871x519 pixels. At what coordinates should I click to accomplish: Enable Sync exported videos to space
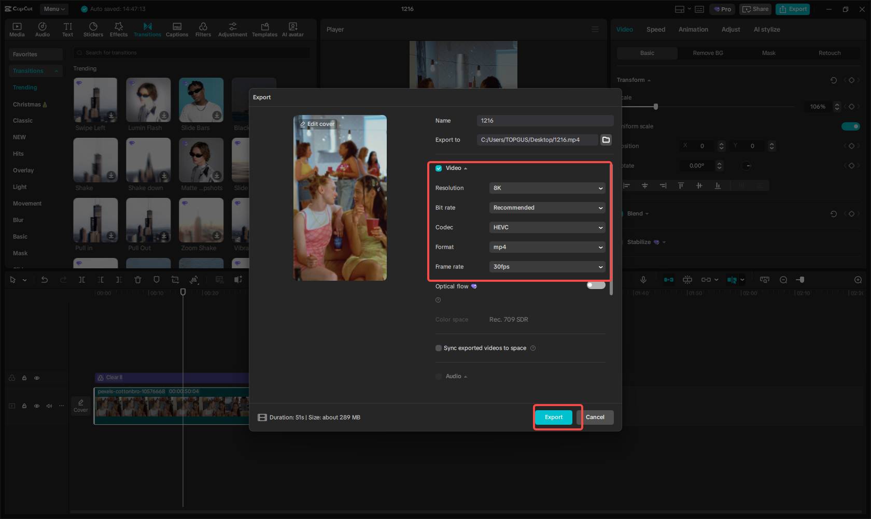[439, 348]
